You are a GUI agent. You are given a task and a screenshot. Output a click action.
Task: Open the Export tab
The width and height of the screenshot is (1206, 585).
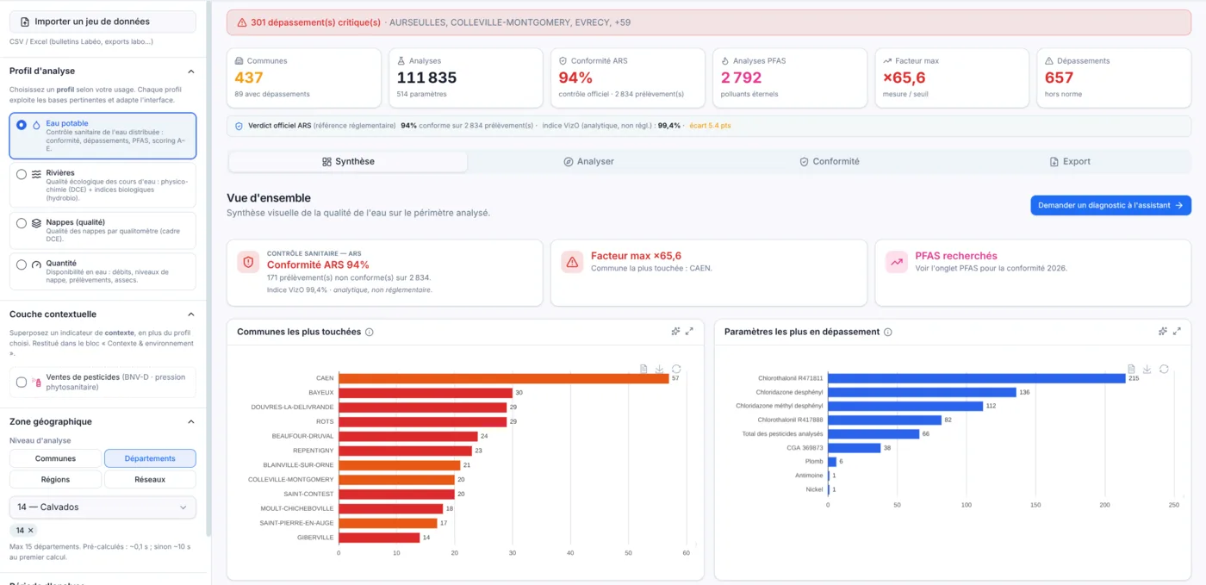pos(1070,161)
